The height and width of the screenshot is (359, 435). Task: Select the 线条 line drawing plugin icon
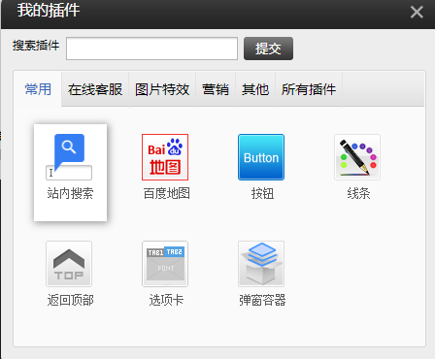357,157
